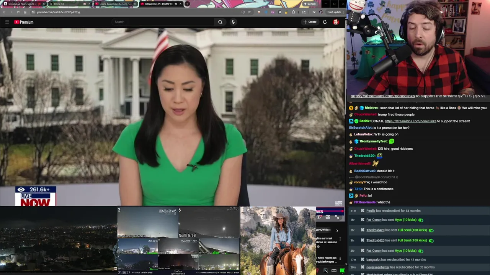Bookmark this page with the star icon
Screen dimensions: 490x275
pos(249,12)
